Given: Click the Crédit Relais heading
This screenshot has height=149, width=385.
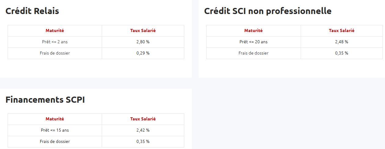Looking at the screenshot, I should [x=32, y=11].
